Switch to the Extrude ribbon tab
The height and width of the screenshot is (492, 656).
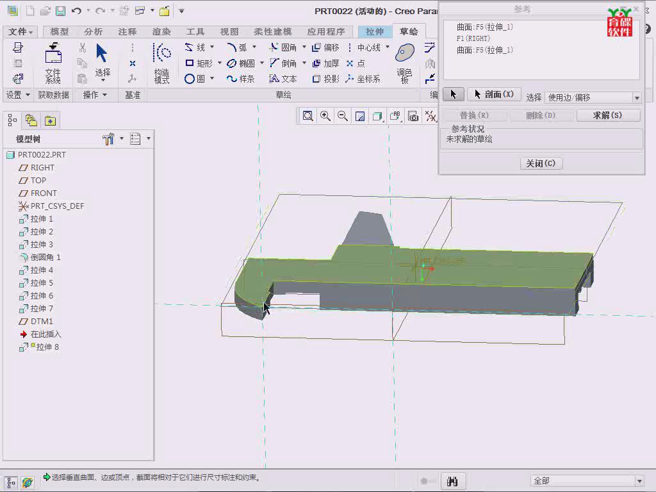pos(374,31)
